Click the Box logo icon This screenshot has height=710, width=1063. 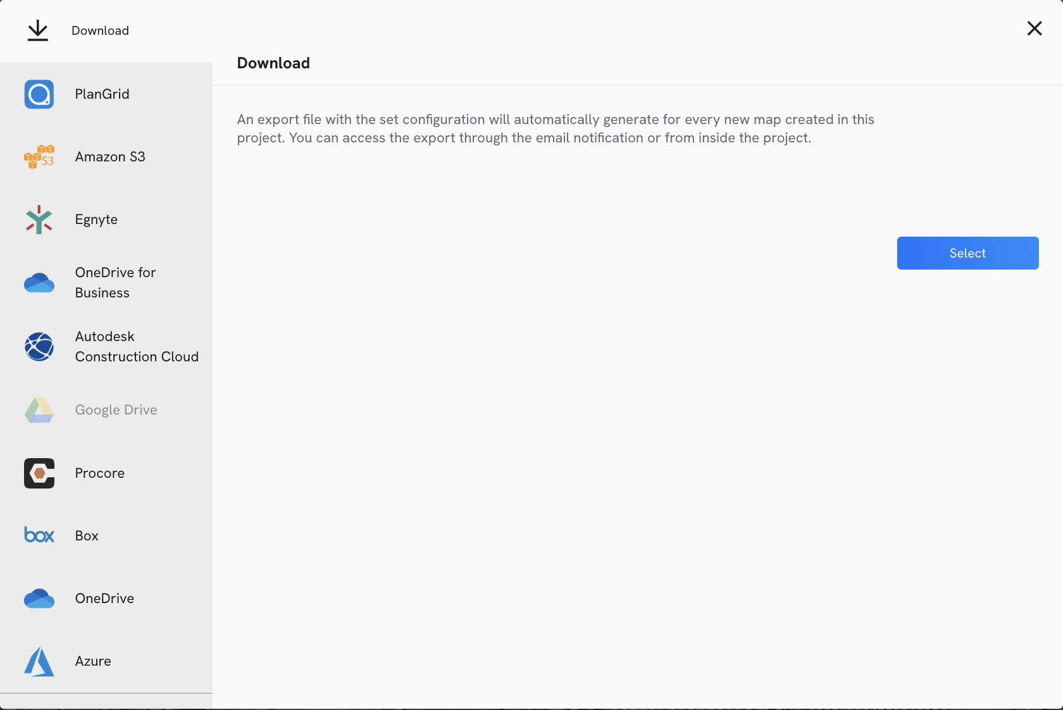39,535
